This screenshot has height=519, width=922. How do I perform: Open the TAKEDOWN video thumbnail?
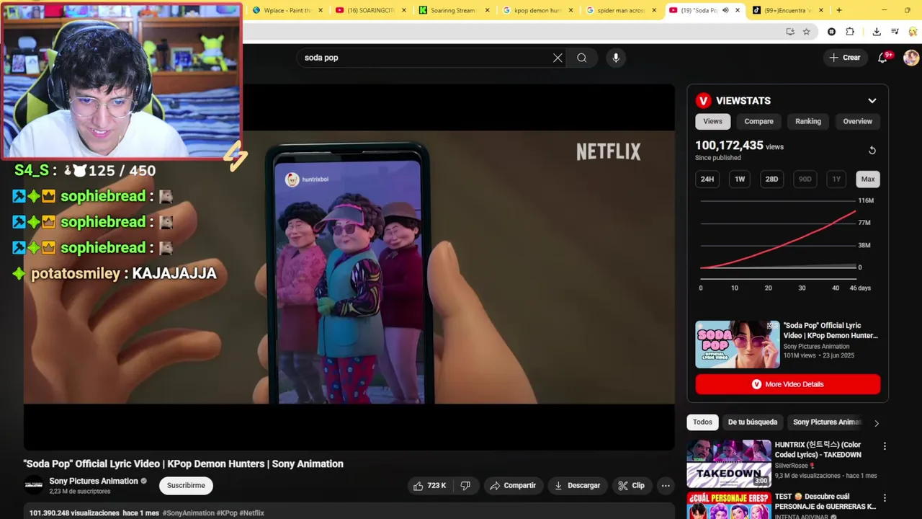point(728,463)
